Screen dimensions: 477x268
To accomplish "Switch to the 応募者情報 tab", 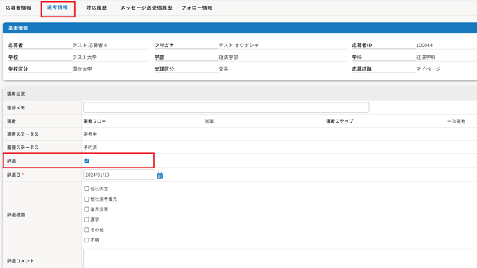I will pyautogui.click(x=18, y=8).
